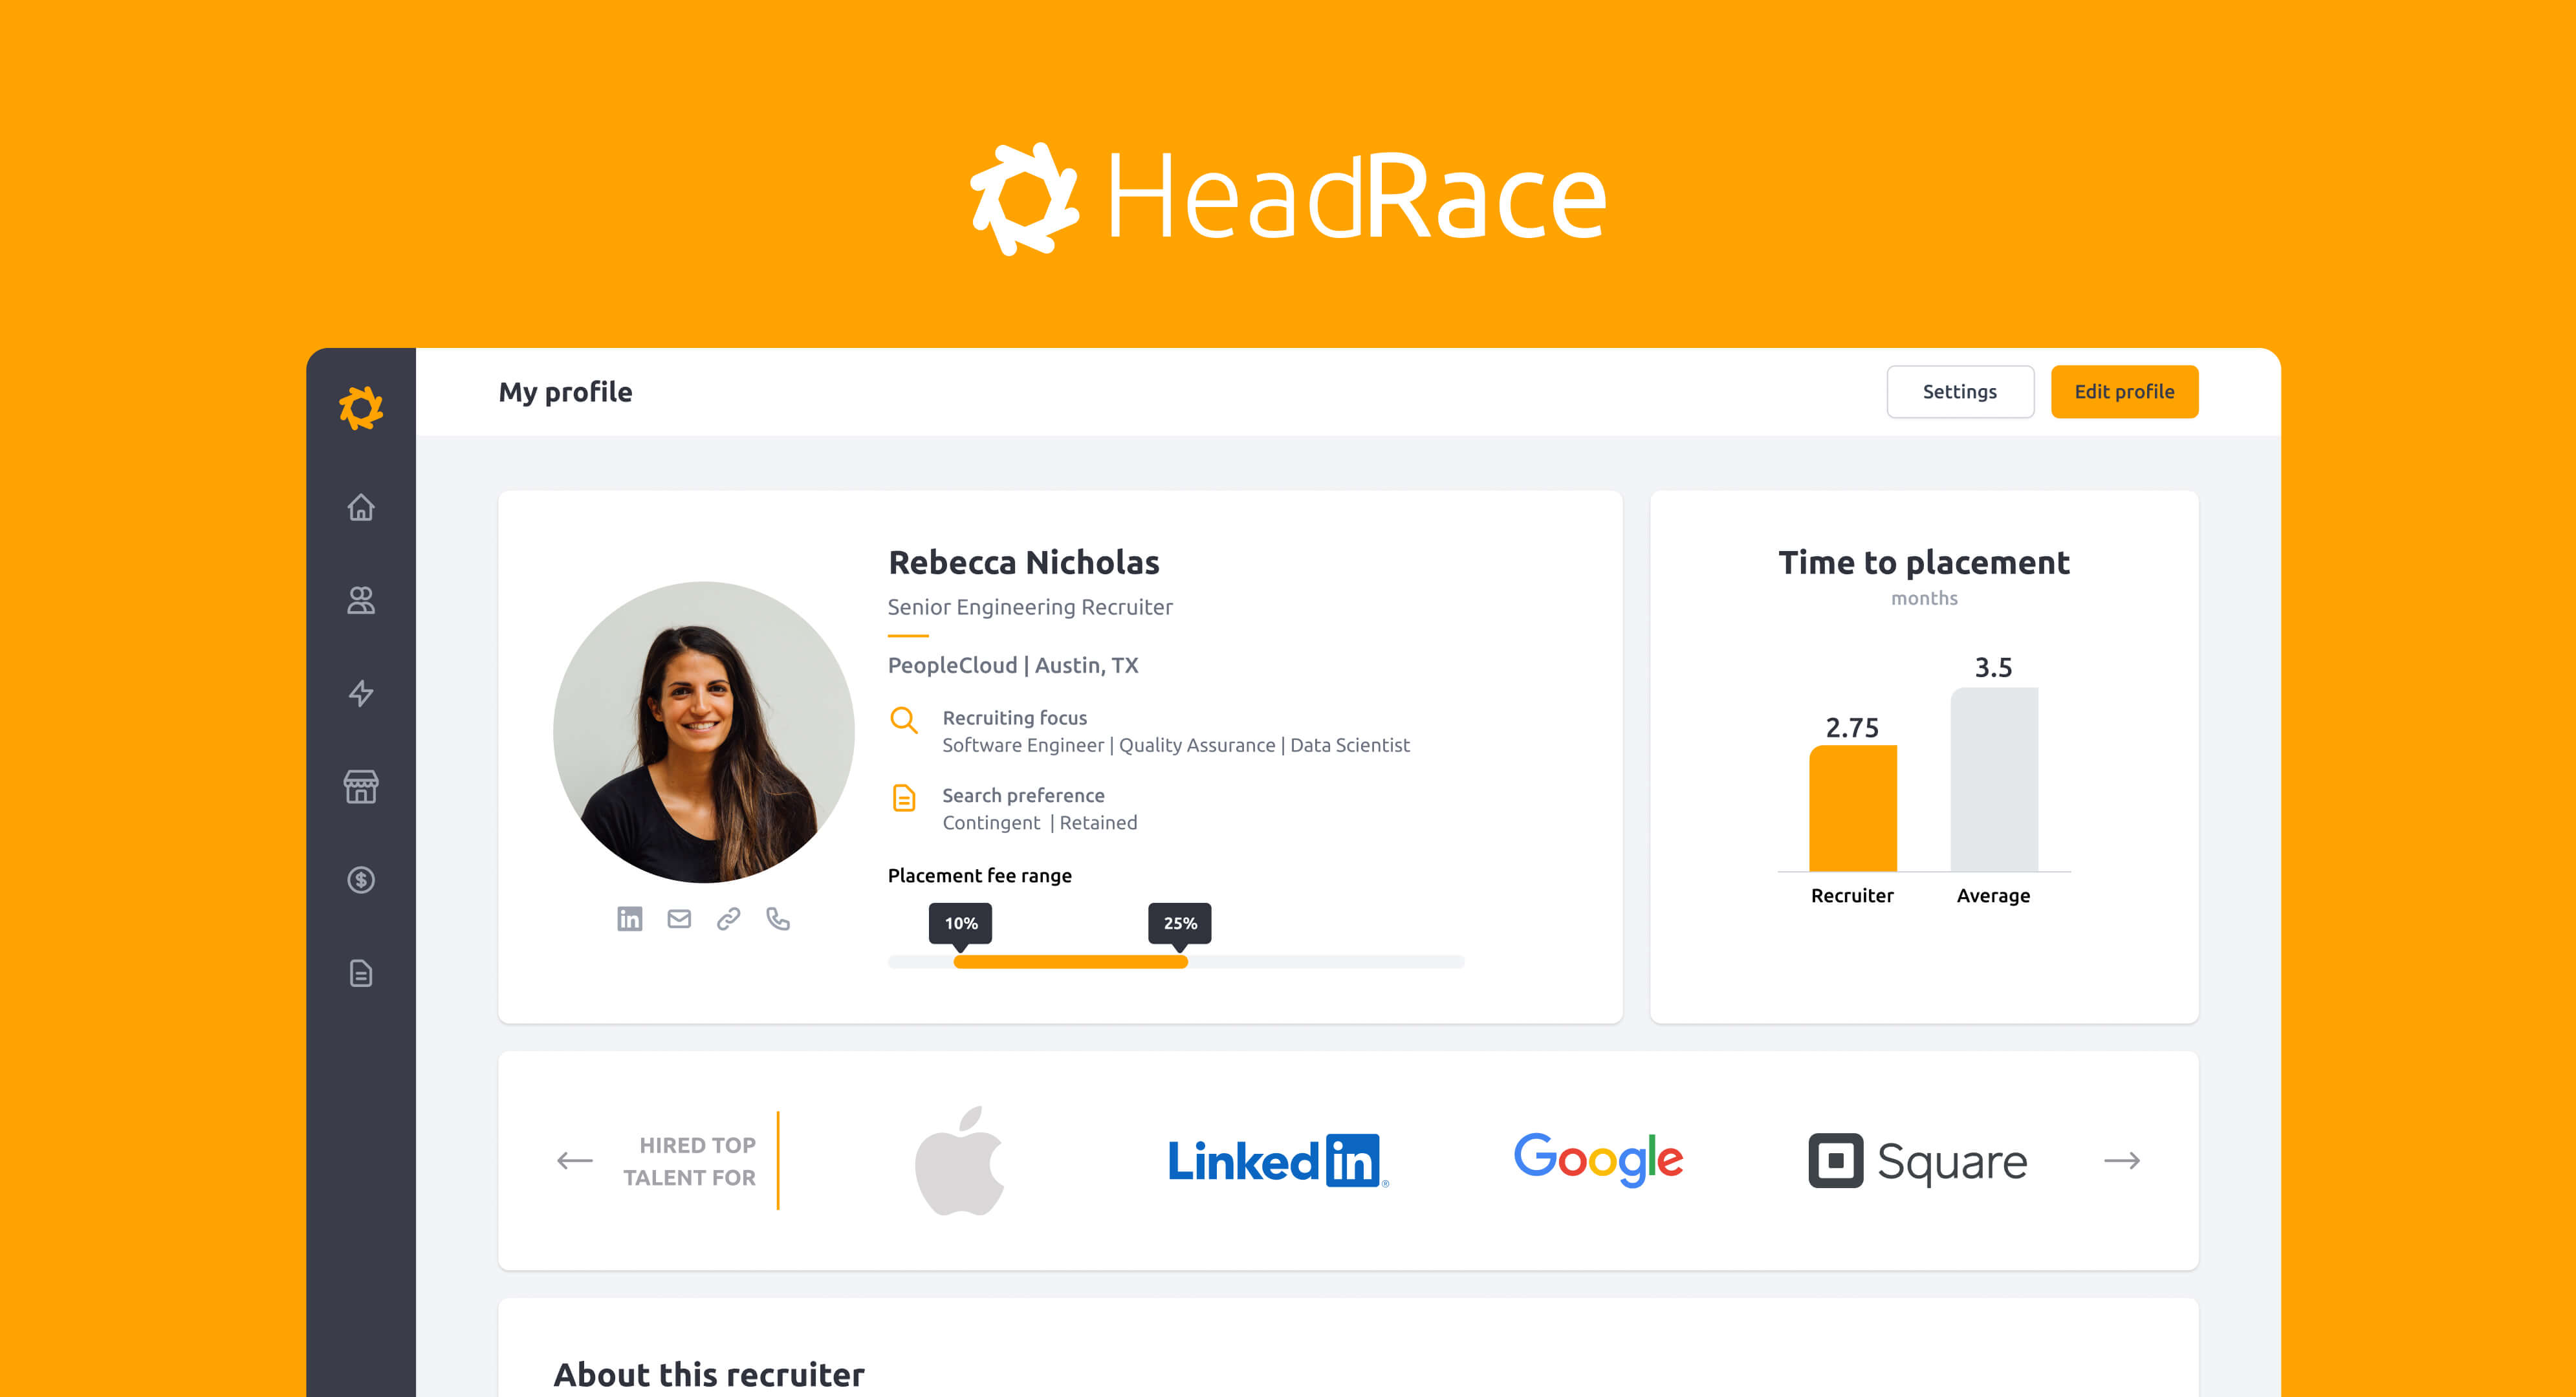Open the document sidebar icon
Screen dimensions: 2576x1397
tap(361, 973)
